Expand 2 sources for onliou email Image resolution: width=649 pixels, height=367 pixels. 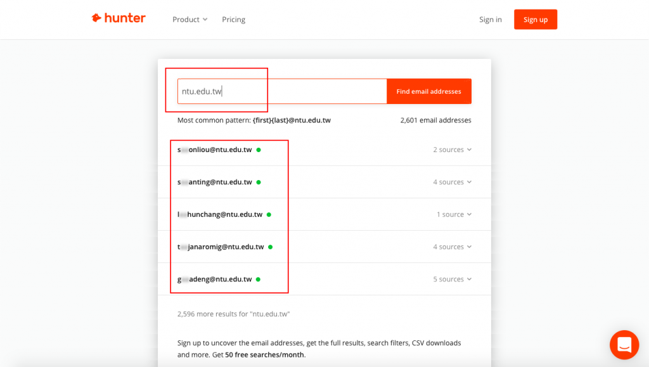point(452,150)
